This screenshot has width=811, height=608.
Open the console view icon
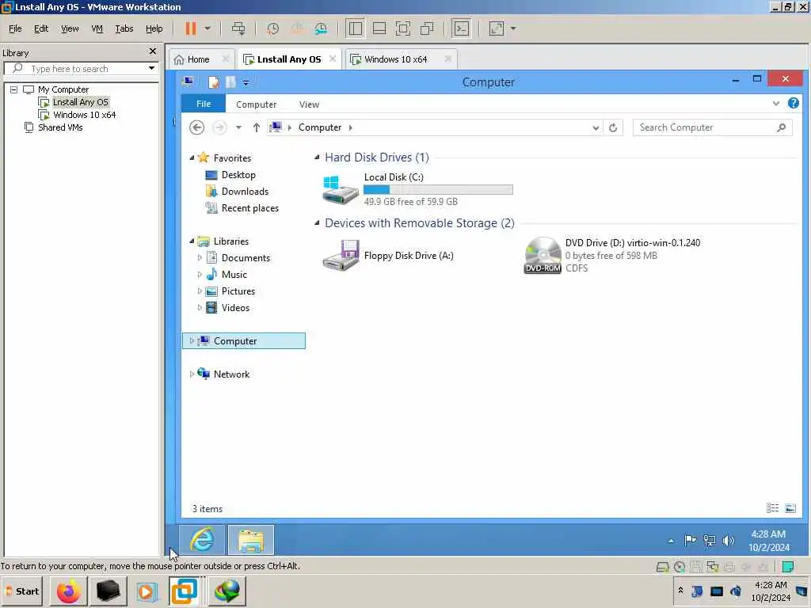point(461,28)
